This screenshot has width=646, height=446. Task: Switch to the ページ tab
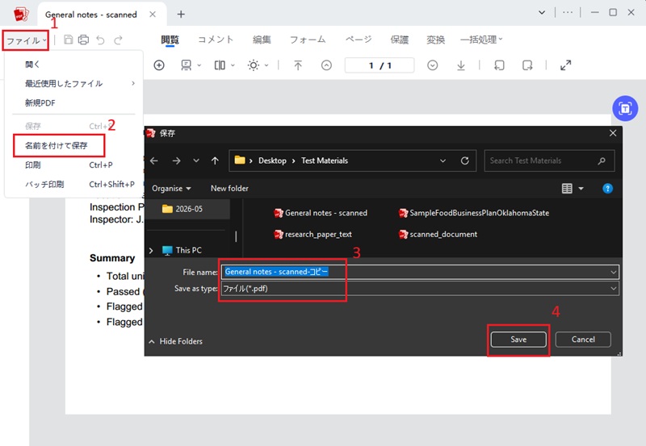pyautogui.click(x=359, y=40)
